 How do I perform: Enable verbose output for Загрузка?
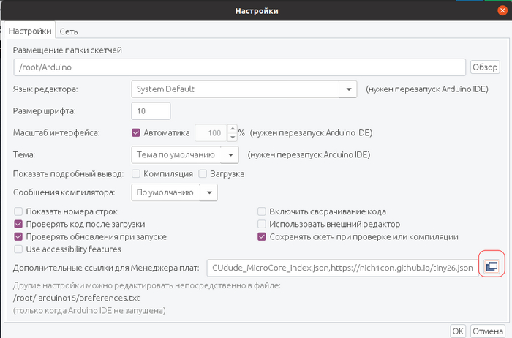click(203, 174)
